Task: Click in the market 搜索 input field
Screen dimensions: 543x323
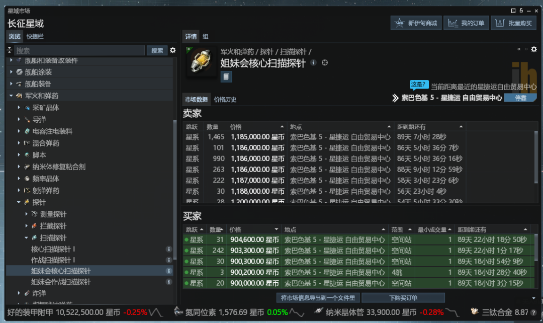Action: pyautogui.click(x=79, y=50)
